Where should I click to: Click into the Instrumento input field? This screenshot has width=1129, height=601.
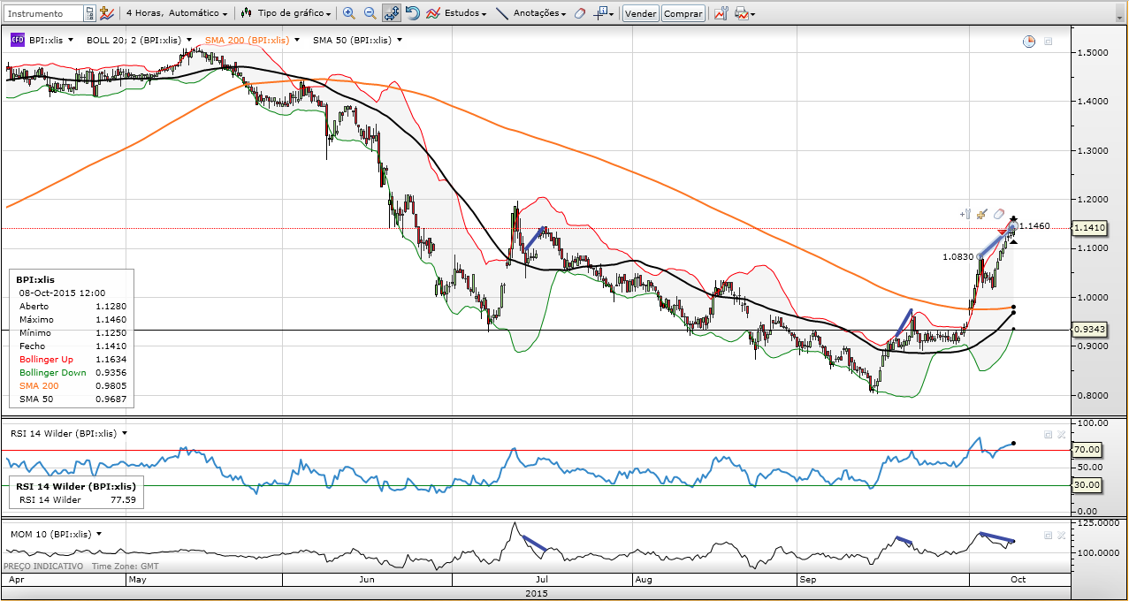click(x=42, y=13)
